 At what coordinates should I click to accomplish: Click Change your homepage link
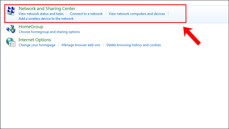pos(37,45)
